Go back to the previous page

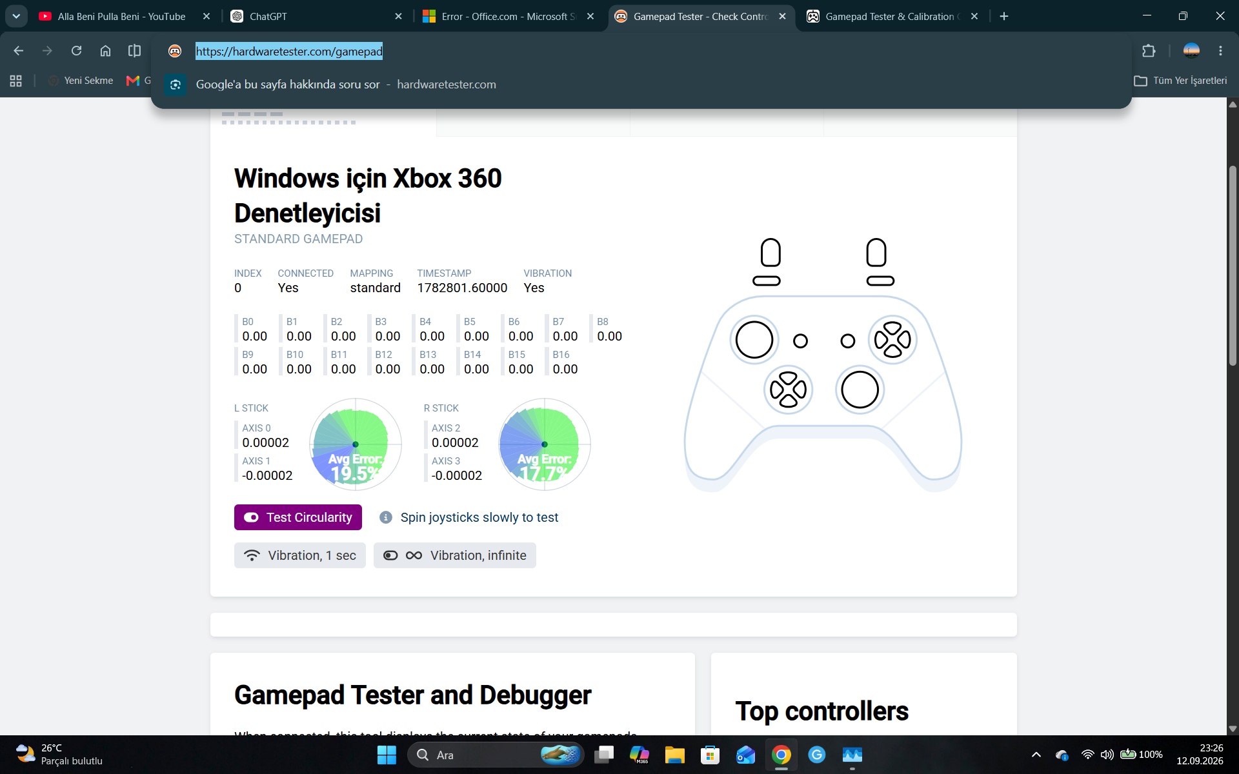point(18,51)
